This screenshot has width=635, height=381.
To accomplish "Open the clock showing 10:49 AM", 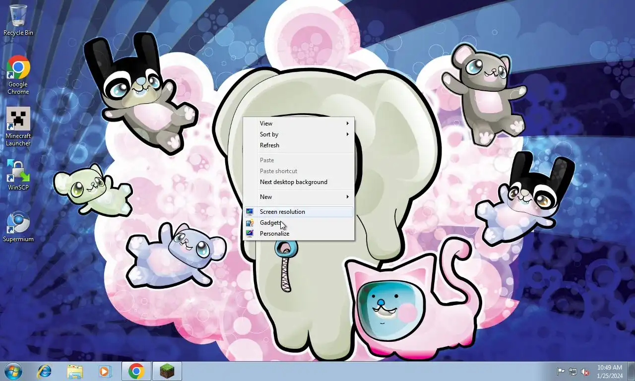I will pos(610,372).
